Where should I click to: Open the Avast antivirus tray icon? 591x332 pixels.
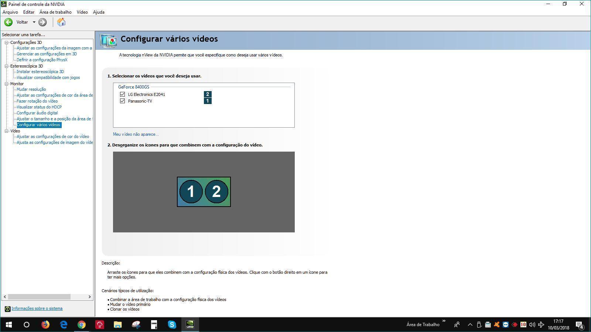point(497,325)
